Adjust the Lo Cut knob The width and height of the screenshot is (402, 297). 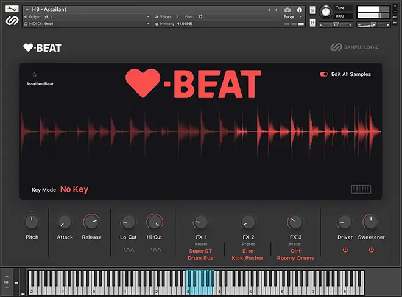(x=128, y=222)
